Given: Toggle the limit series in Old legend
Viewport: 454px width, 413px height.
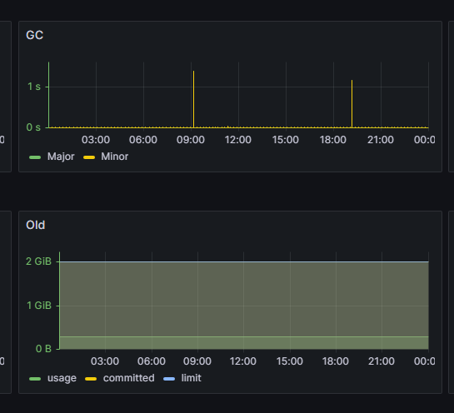Looking at the screenshot, I should 191,378.
